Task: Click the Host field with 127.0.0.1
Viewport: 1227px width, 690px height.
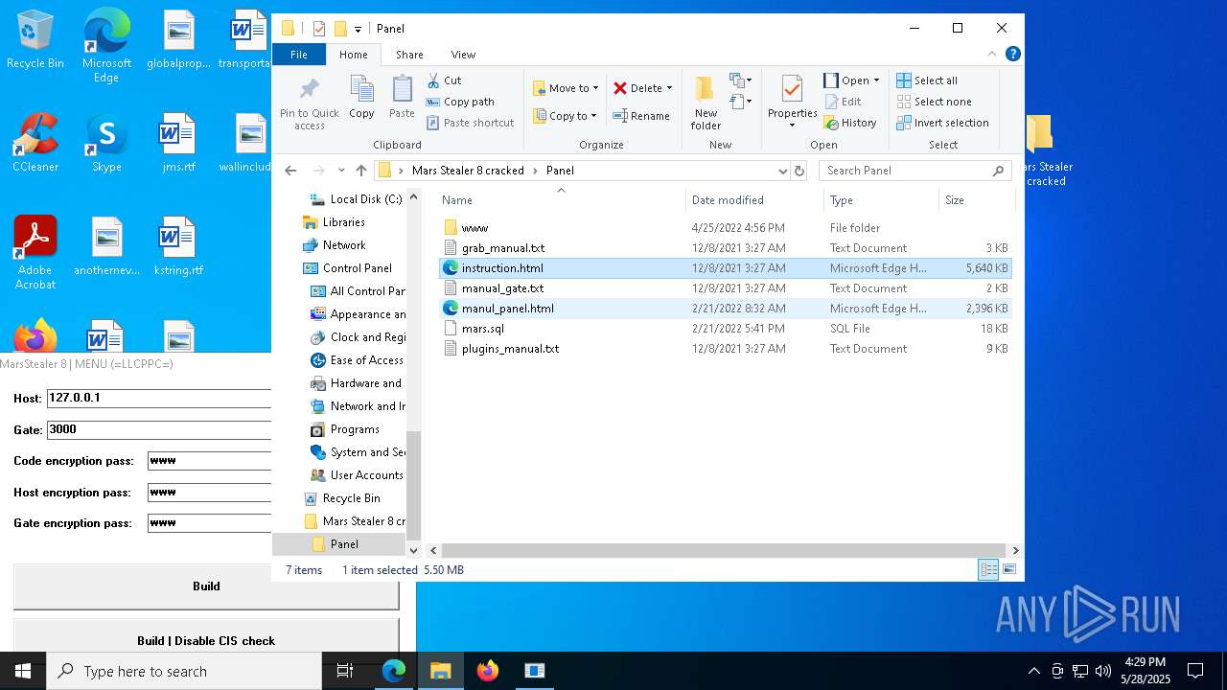Action: [x=159, y=399]
